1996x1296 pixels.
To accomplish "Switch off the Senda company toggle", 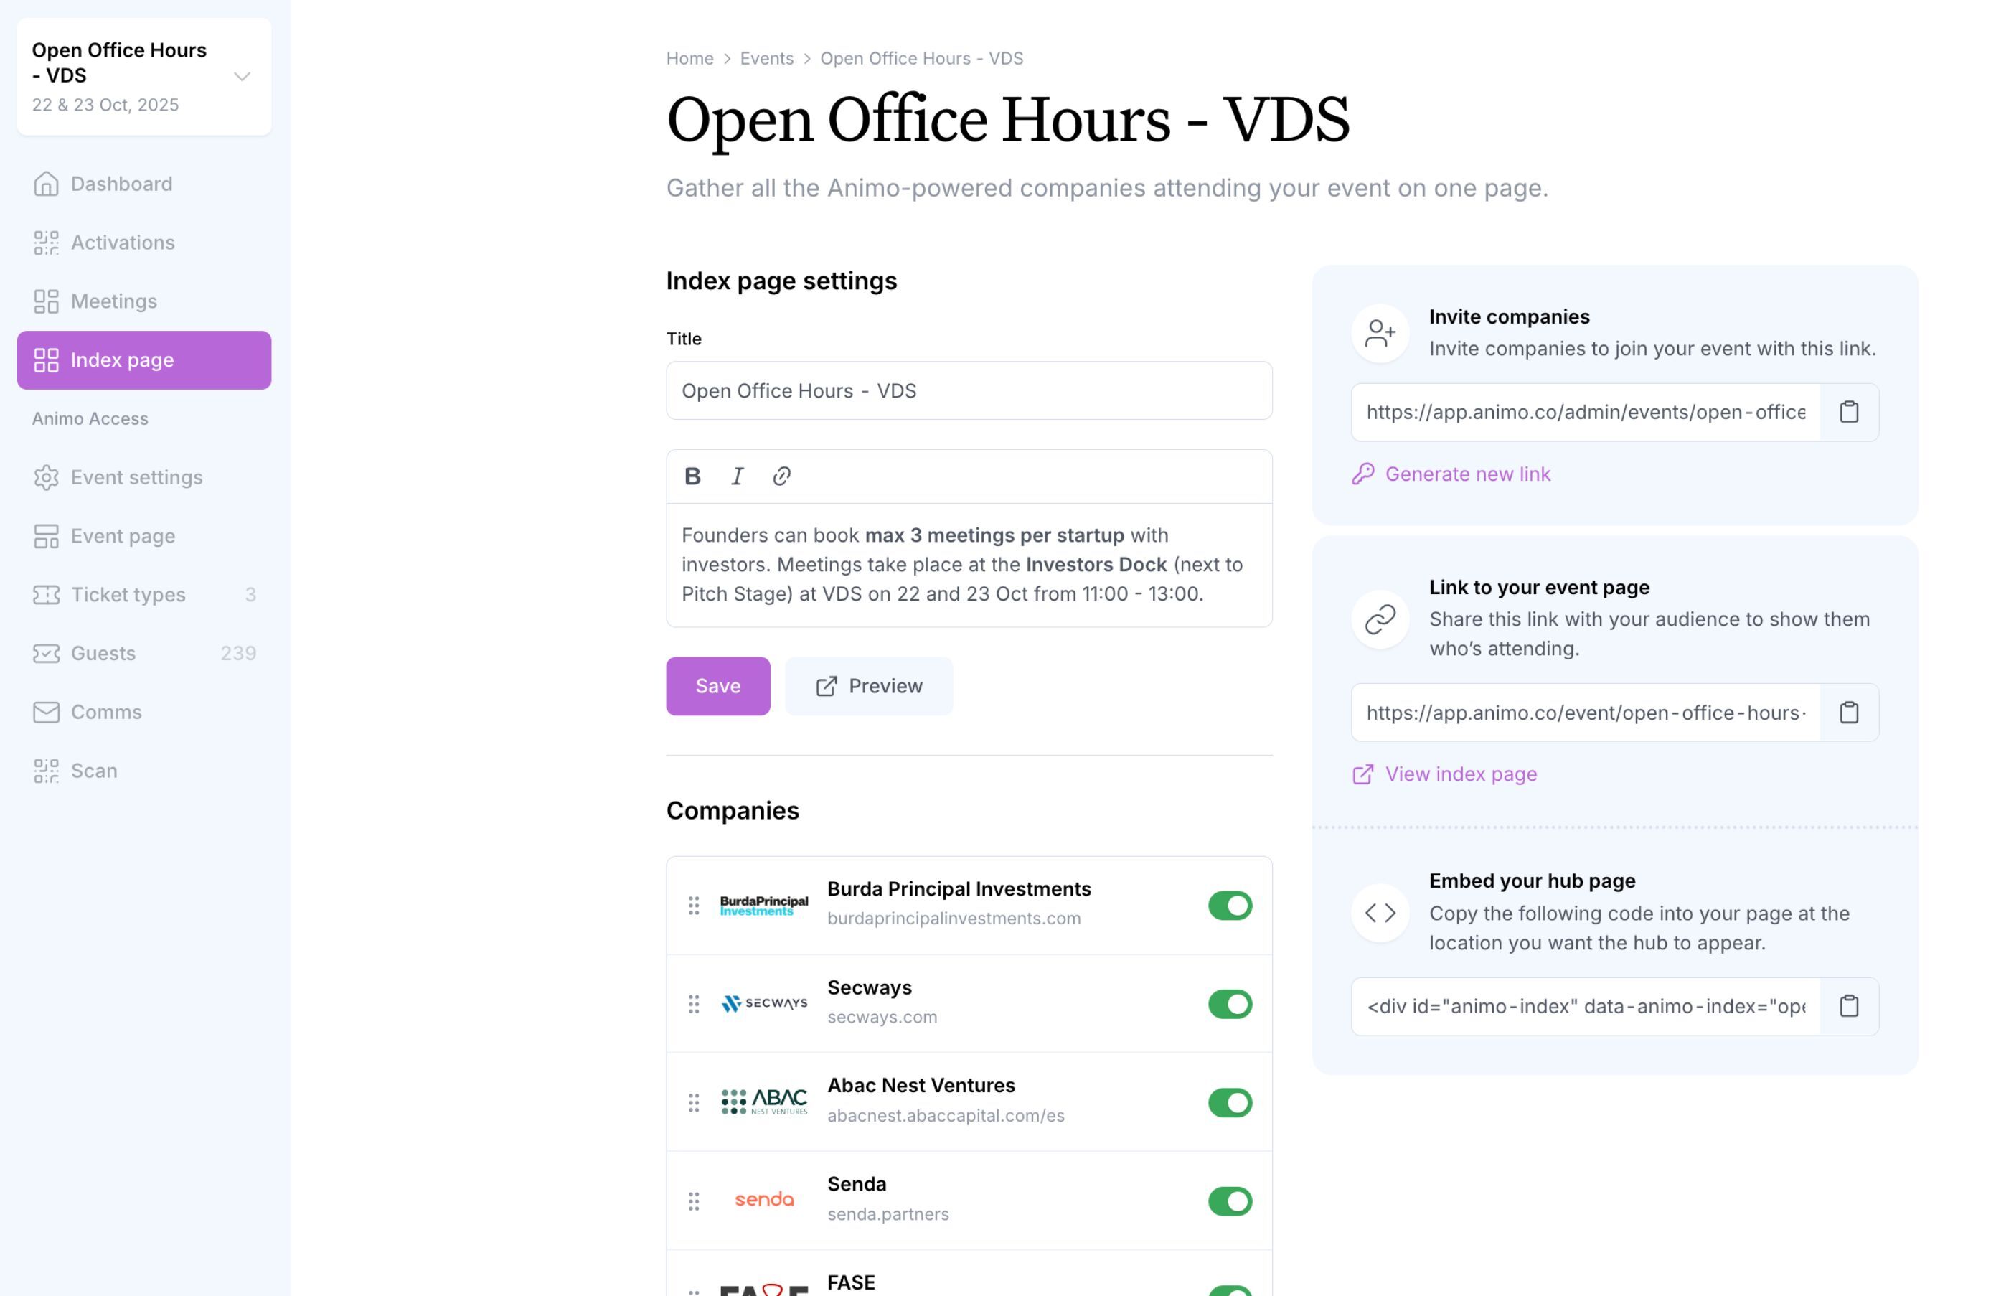I will (1230, 1201).
